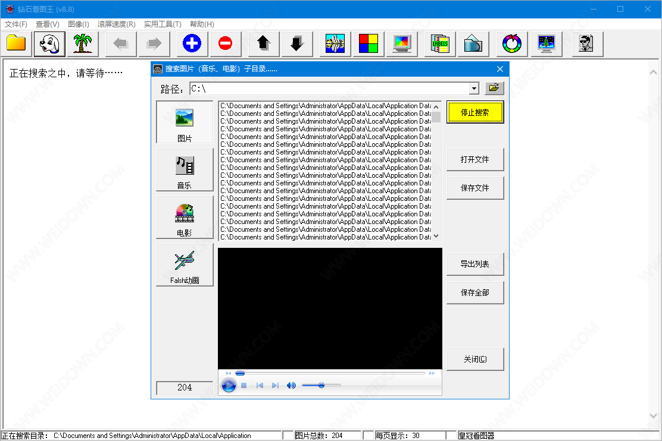Screen dimensions: 662x441
Task: Click the 保存文件 button
Action: point(475,188)
